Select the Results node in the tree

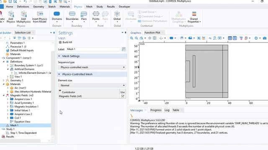[10, 137]
